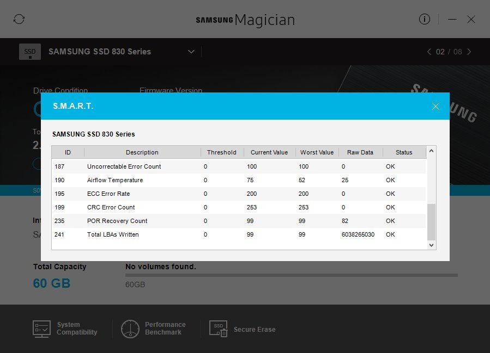Click OK status for Total LBAs Written
The width and height of the screenshot is (490, 353).
point(390,234)
